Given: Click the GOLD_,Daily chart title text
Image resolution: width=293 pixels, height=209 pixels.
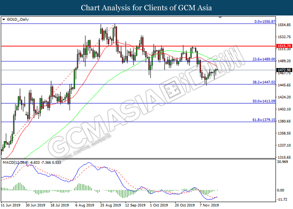Looking at the screenshot, I should point(18,19).
